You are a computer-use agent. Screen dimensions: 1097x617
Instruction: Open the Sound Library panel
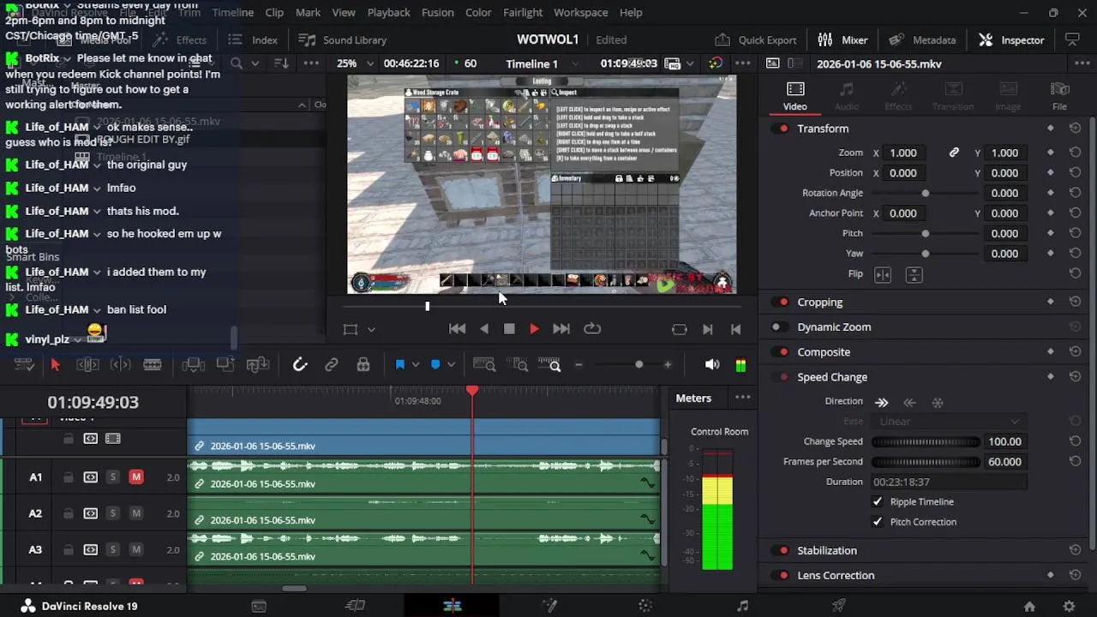tap(342, 40)
